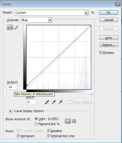Viewport: 122px width, 143px height.
Task: Open the preset options menu icon
Action: (93, 13)
